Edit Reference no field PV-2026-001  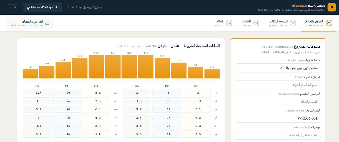click(278, 118)
